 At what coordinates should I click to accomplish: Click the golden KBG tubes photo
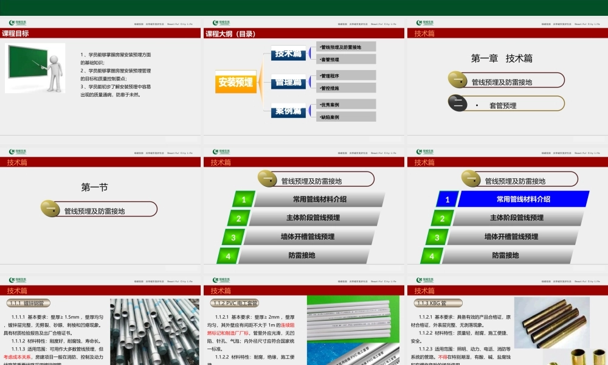pos(552,322)
